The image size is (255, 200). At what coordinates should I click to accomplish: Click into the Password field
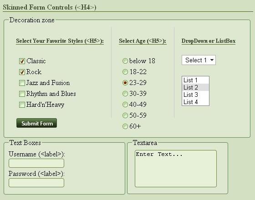(36, 183)
